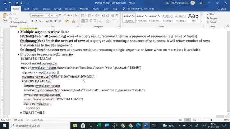Switch to Read Mode view in status bar

(x=180, y=120)
